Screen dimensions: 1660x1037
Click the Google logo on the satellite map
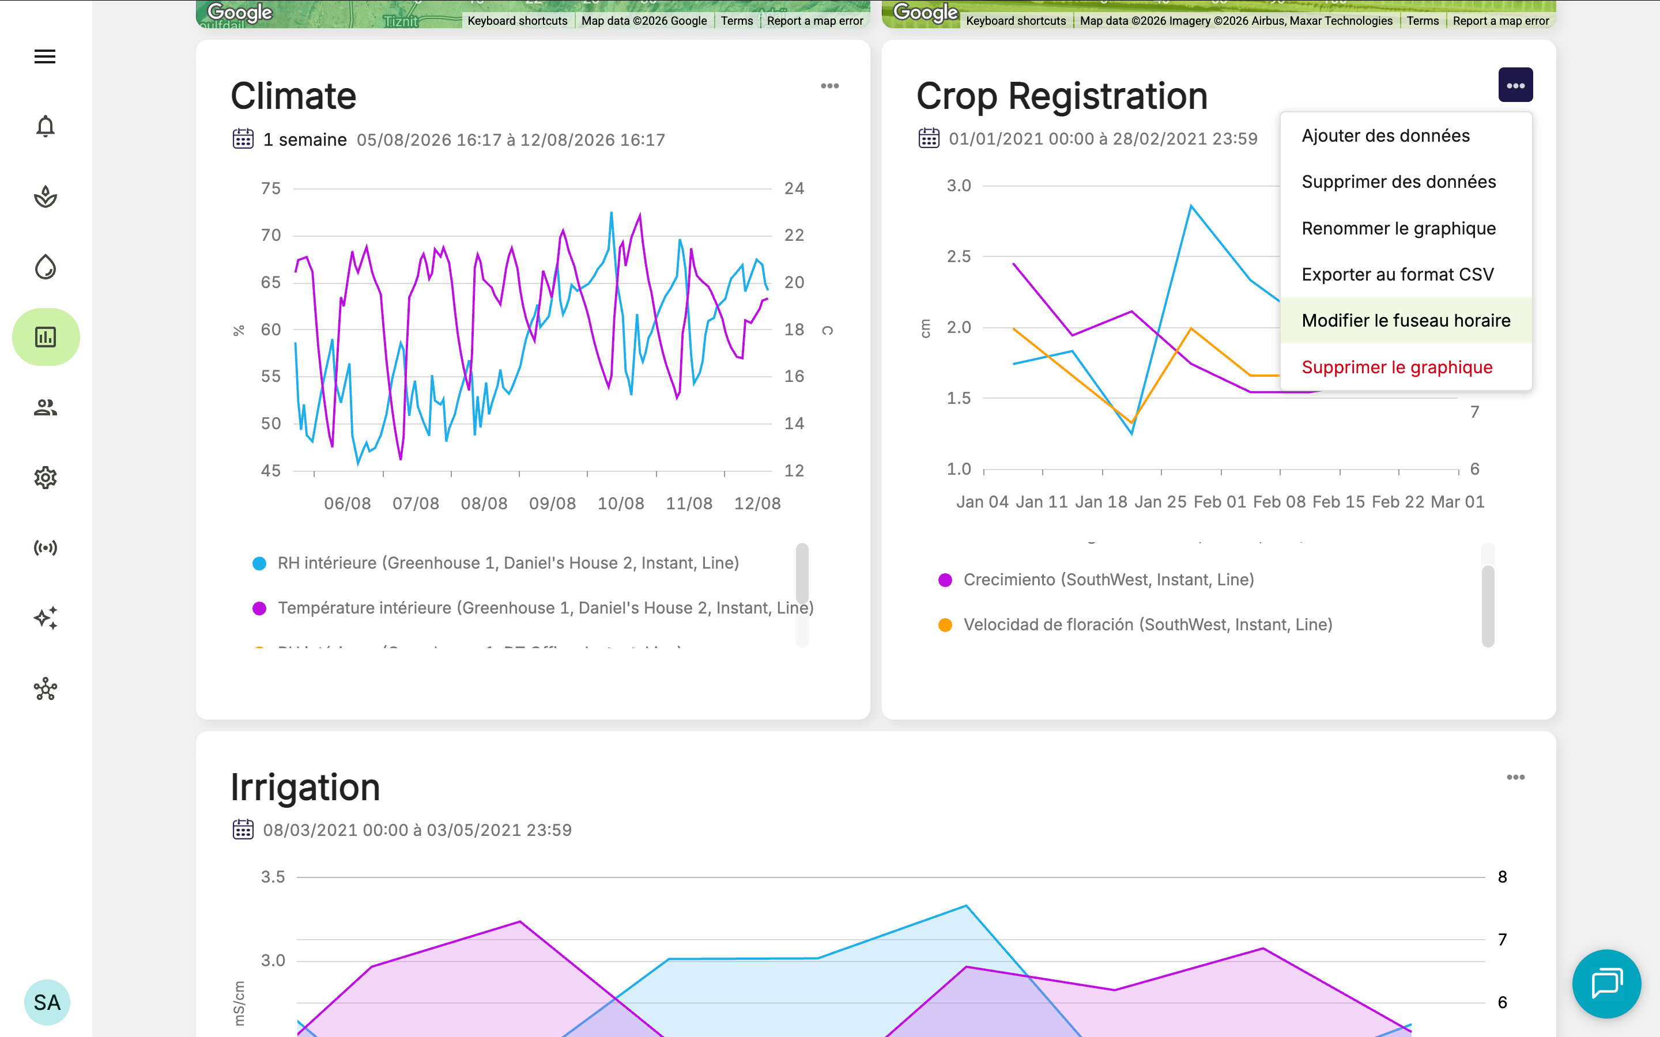coord(925,12)
